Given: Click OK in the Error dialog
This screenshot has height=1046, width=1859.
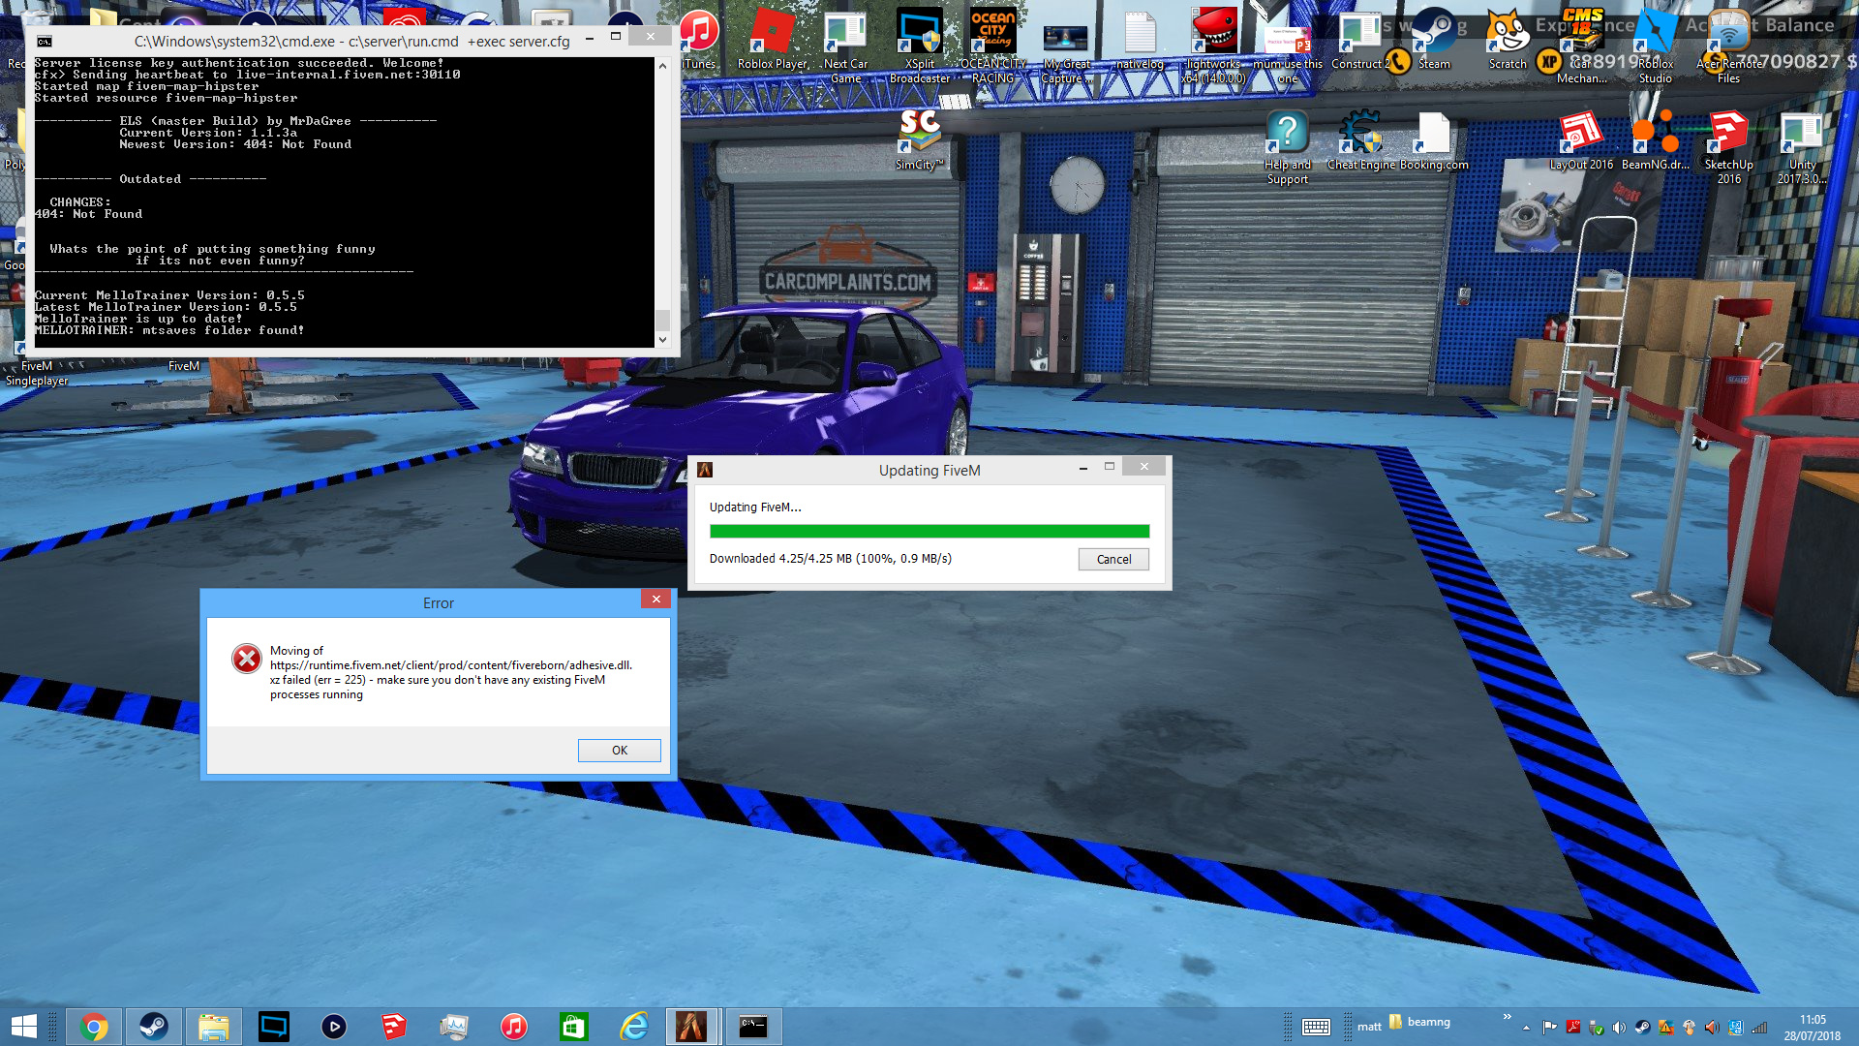Looking at the screenshot, I should (619, 751).
